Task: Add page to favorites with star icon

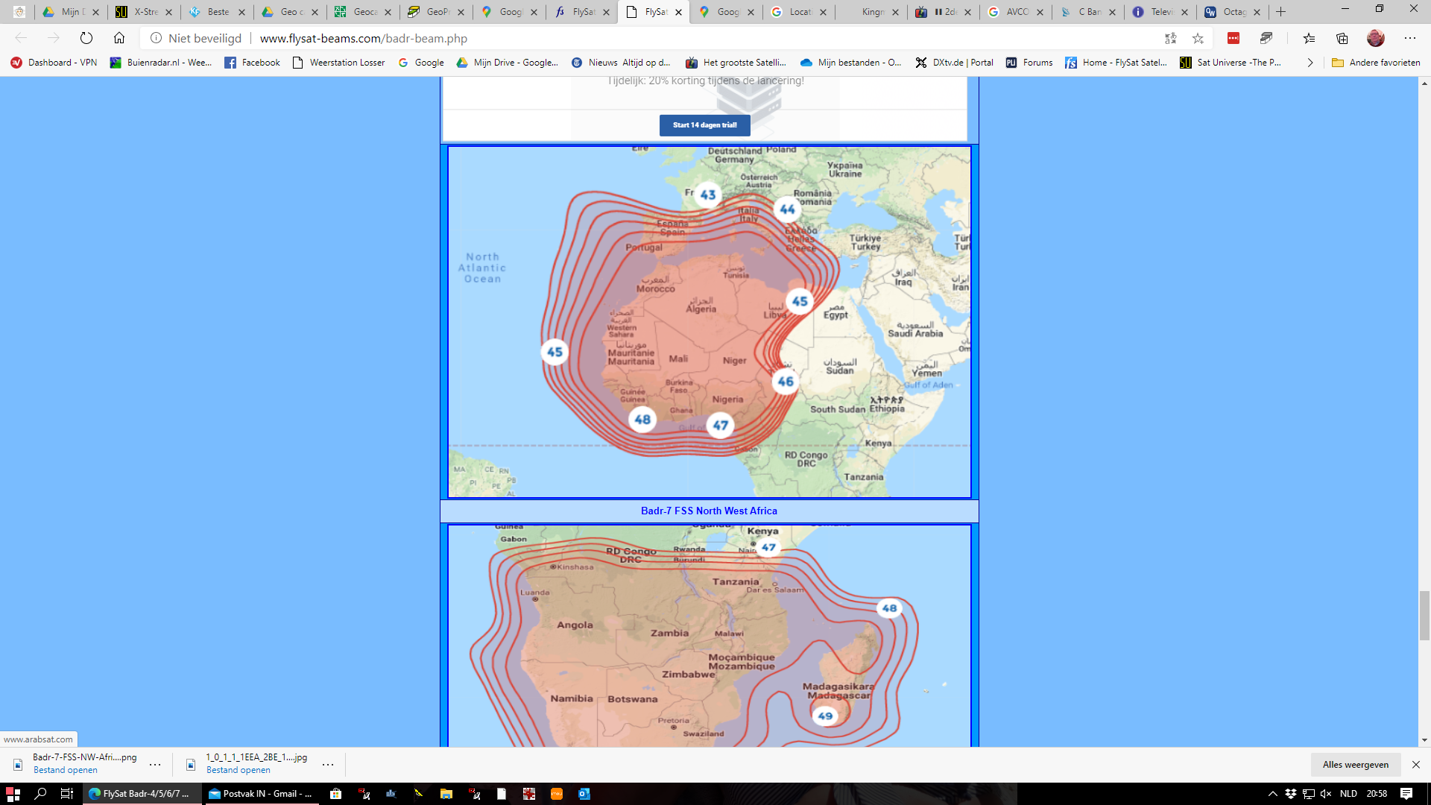Action: [x=1198, y=38]
